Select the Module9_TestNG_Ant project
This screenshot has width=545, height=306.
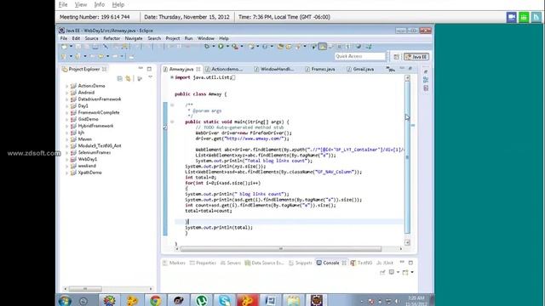pyautogui.click(x=100, y=146)
